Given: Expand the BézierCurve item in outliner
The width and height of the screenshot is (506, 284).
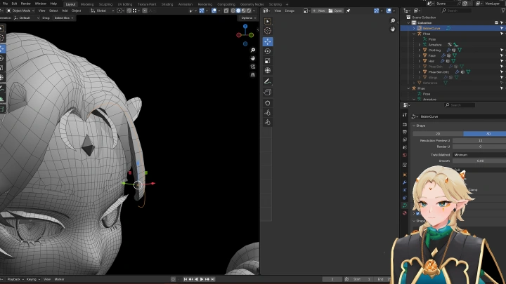Looking at the screenshot, I should click(414, 28).
